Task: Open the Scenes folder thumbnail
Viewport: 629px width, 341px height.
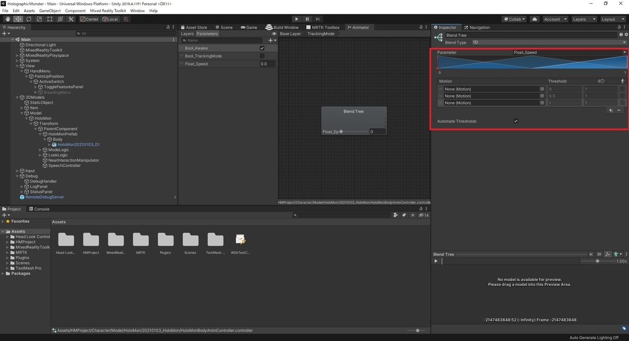Action: click(x=190, y=240)
